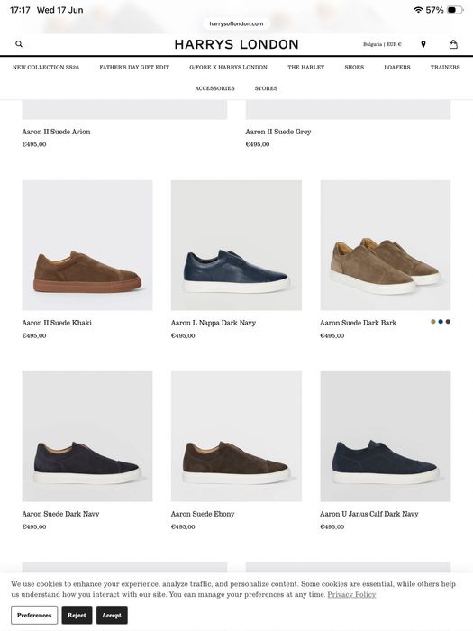Select the blue color swatch
The height and width of the screenshot is (631, 473).
coord(441,322)
